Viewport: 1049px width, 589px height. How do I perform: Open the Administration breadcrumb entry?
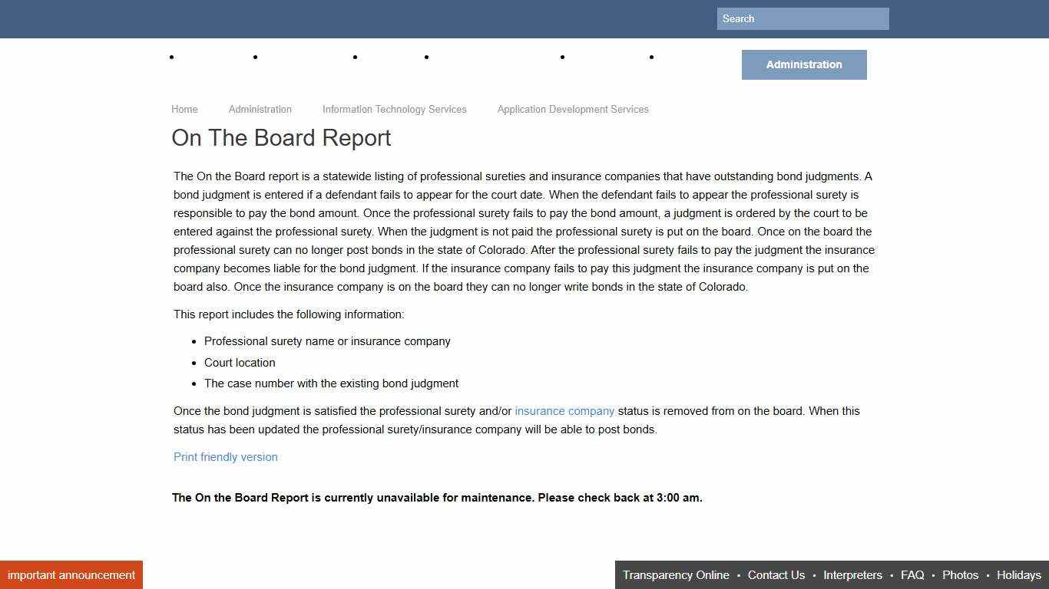(260, 110)
